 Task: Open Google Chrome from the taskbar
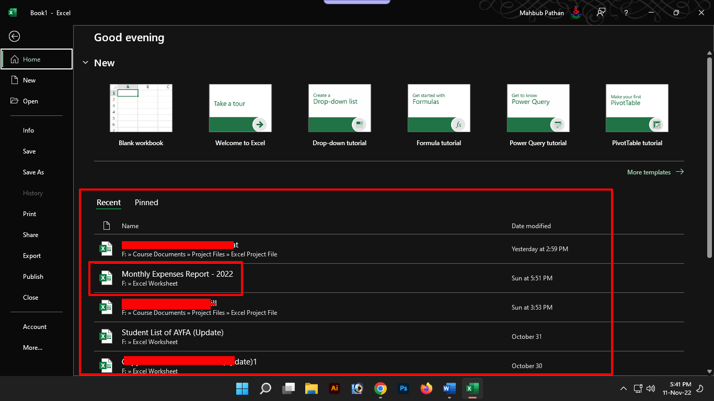point(381,388)
